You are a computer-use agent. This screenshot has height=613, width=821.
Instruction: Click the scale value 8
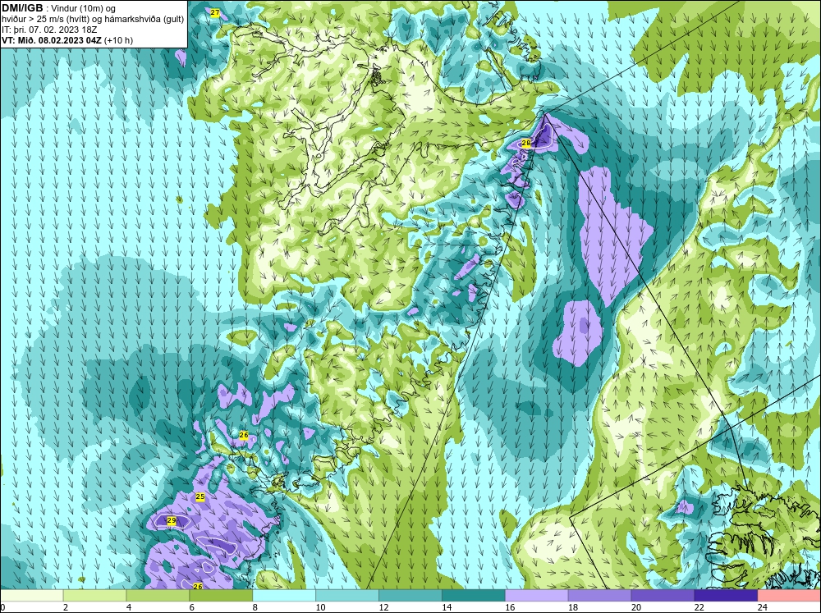(255, 607)
